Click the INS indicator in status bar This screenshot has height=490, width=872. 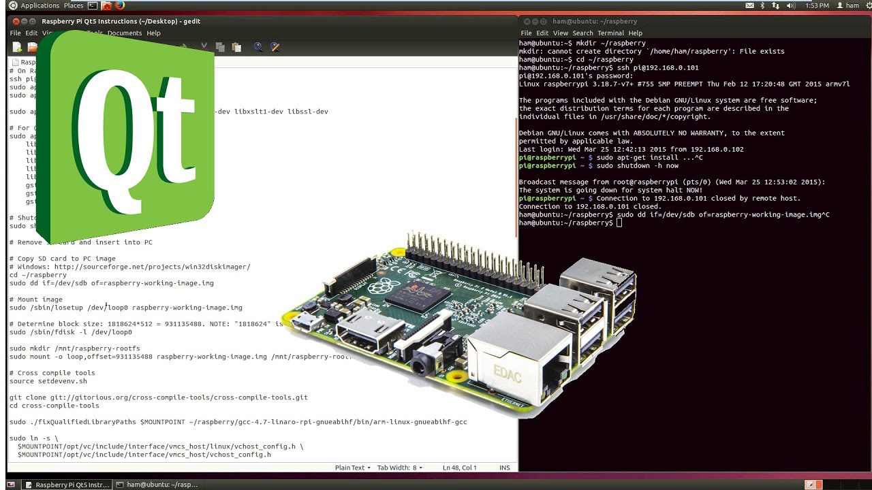click(505, 468)
